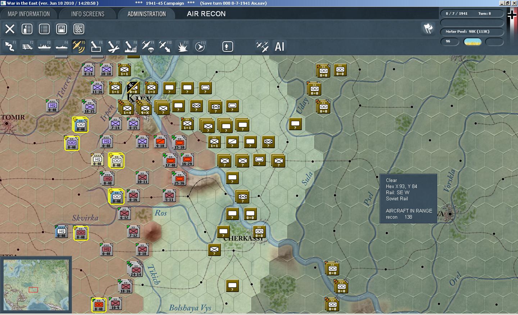Activate F7 bomb airfield mode

[x=113, y=46]
